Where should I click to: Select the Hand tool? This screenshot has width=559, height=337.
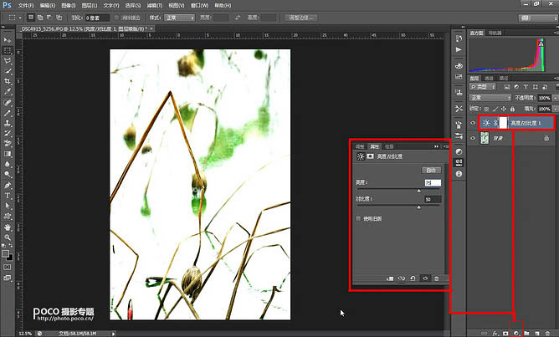[x=8, y=227]
